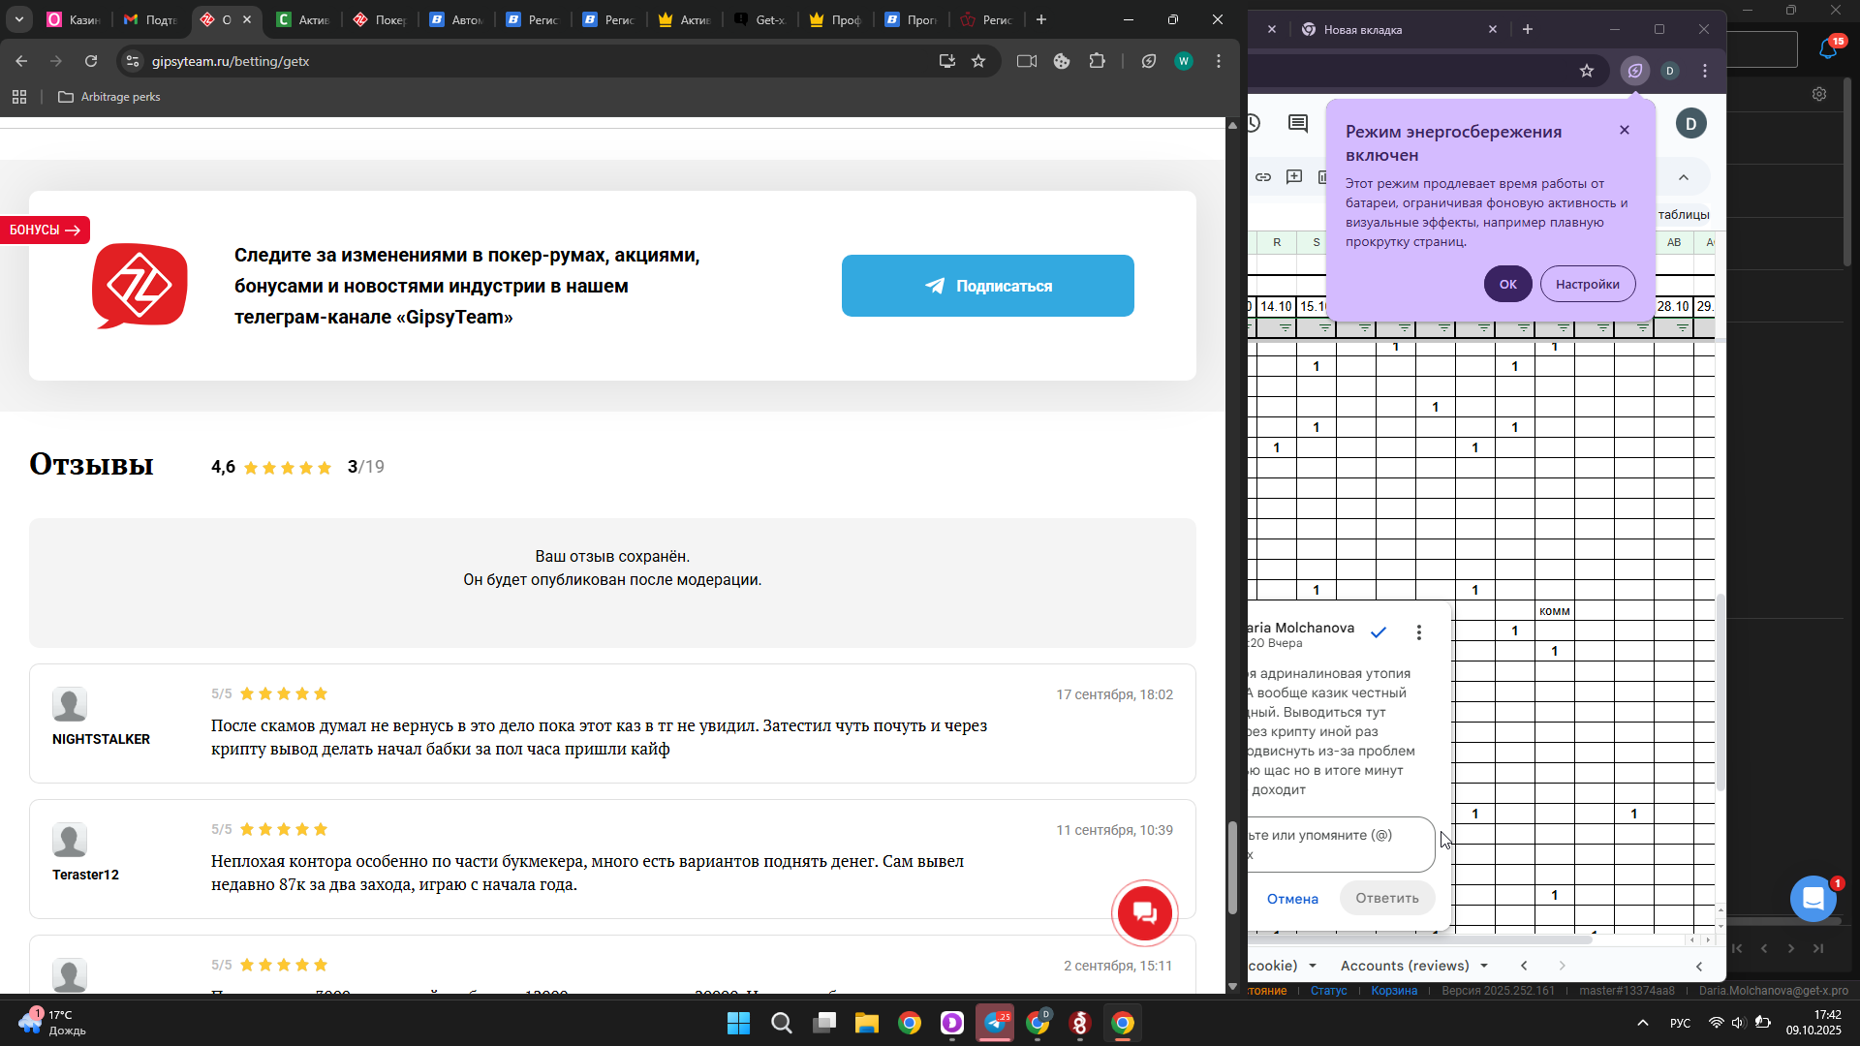Screen dimensions: 1860x1046
Task: Click the insert link icon in Sheets toolbar
Action: click(x=1263, y=177)
